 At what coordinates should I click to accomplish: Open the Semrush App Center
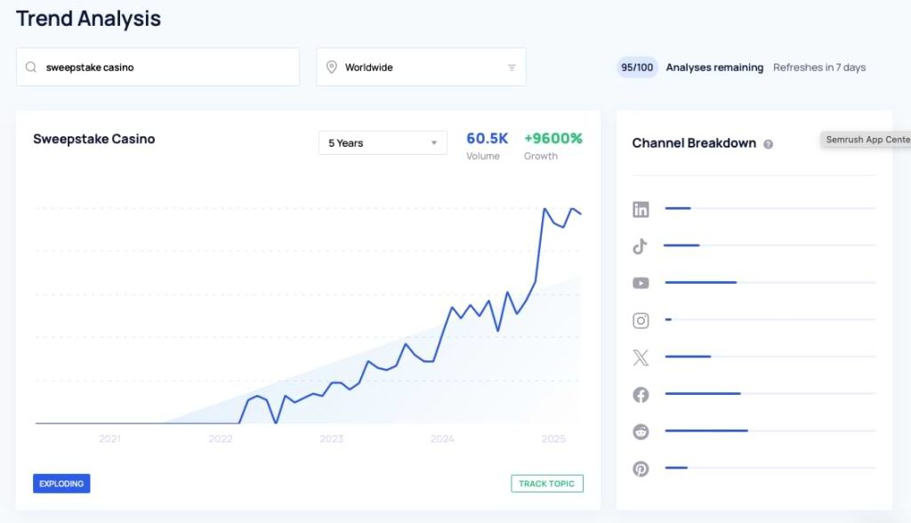pos(867,140)
